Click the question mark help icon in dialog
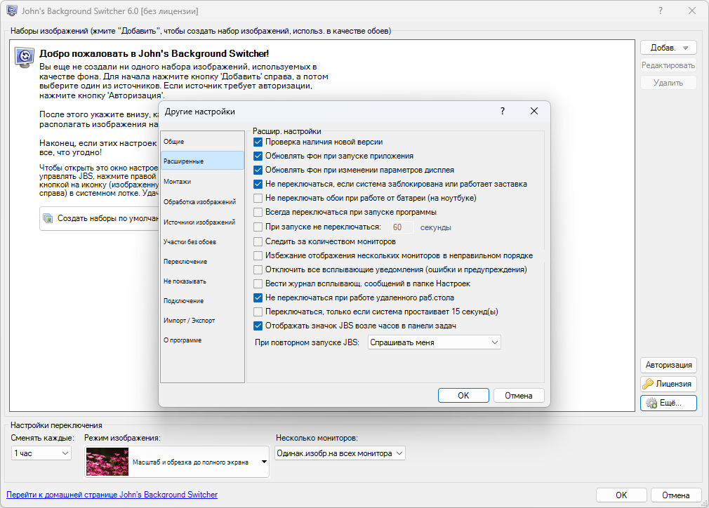The height and width of the screenshot is (508, 709). tap(503, 112)
